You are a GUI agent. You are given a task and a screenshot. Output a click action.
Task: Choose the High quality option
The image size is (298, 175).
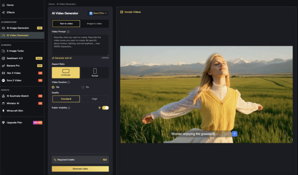coord(94,99)
